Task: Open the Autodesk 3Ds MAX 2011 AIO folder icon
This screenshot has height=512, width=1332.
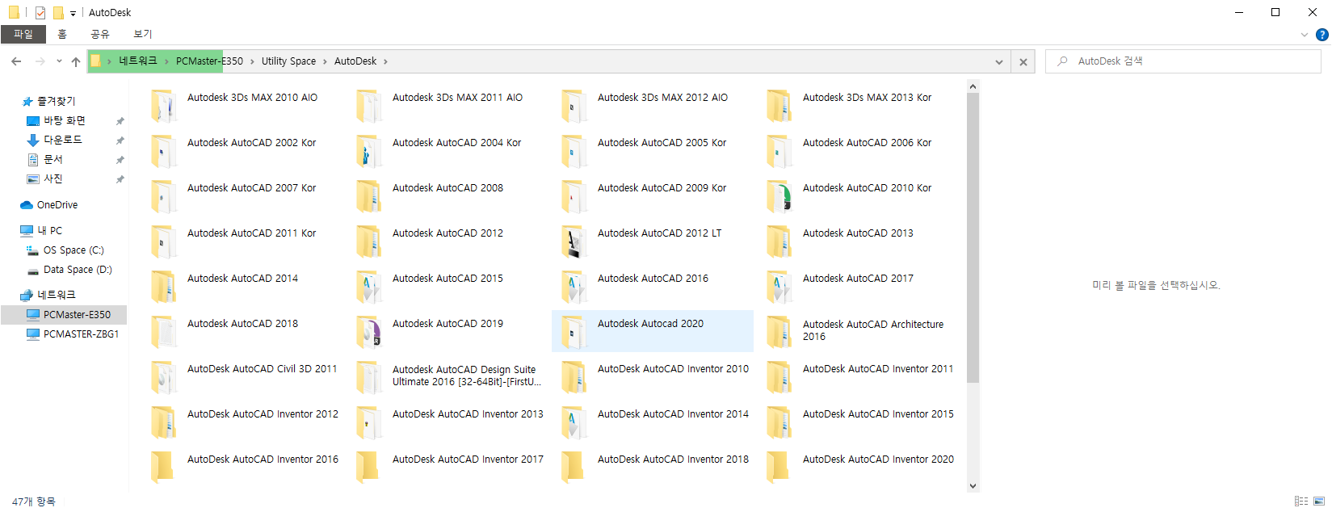Action: click(x=369, y=105)
